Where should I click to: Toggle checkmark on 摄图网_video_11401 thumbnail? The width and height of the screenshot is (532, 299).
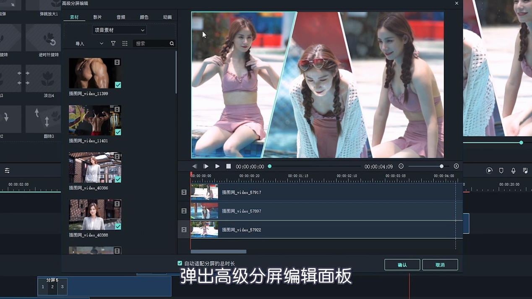[x=118, y=132]
